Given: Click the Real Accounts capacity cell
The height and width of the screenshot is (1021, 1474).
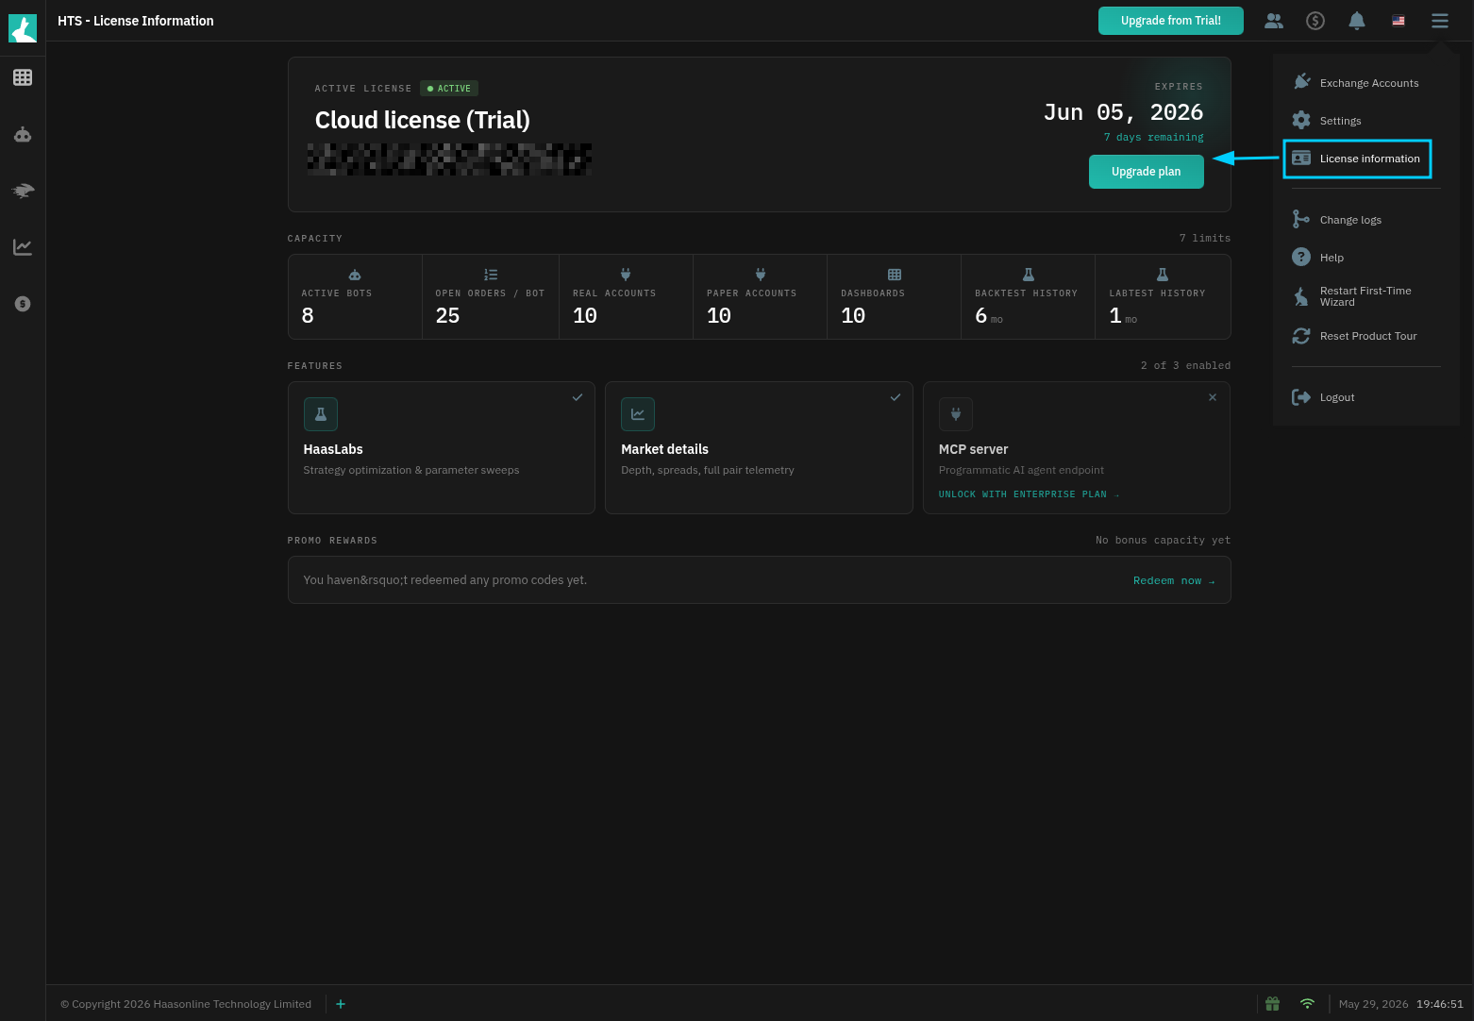Looking at the screenshot, I should (627, 296).
